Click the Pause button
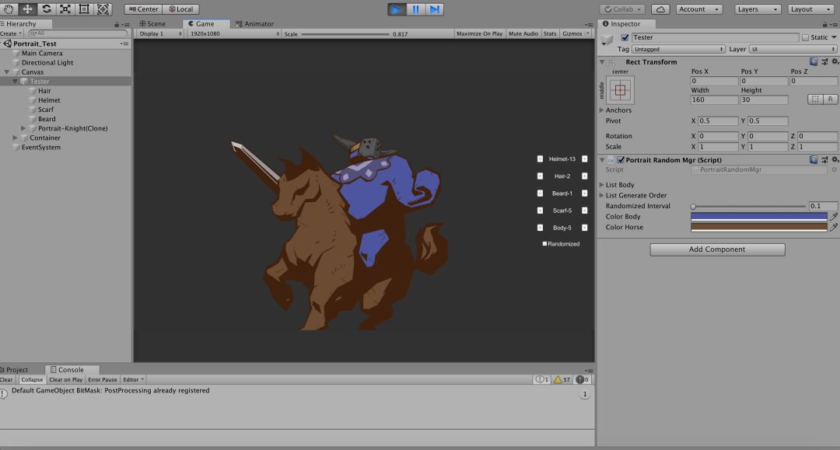840x450 pixels. (x=416, y=9)
